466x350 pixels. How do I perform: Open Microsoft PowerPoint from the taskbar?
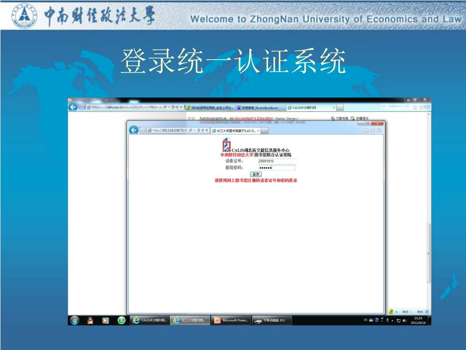(231, 320)
